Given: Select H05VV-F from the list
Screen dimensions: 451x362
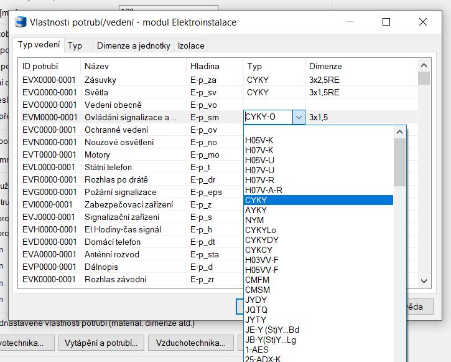Looking at the screenshot, I should (x=318, y=270).
